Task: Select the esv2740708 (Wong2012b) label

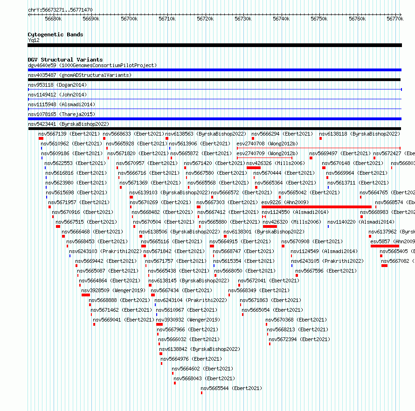Action: point(267,144)
